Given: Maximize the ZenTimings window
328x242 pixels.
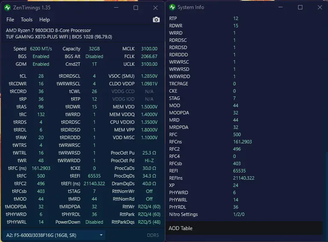Looking at the screenshot, I should click(136, 8).
